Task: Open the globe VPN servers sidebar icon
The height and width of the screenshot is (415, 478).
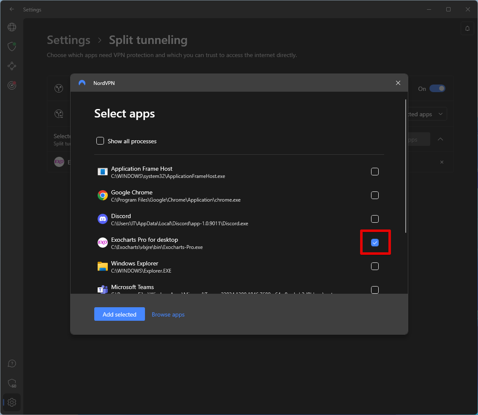Action: click(12, 27)
